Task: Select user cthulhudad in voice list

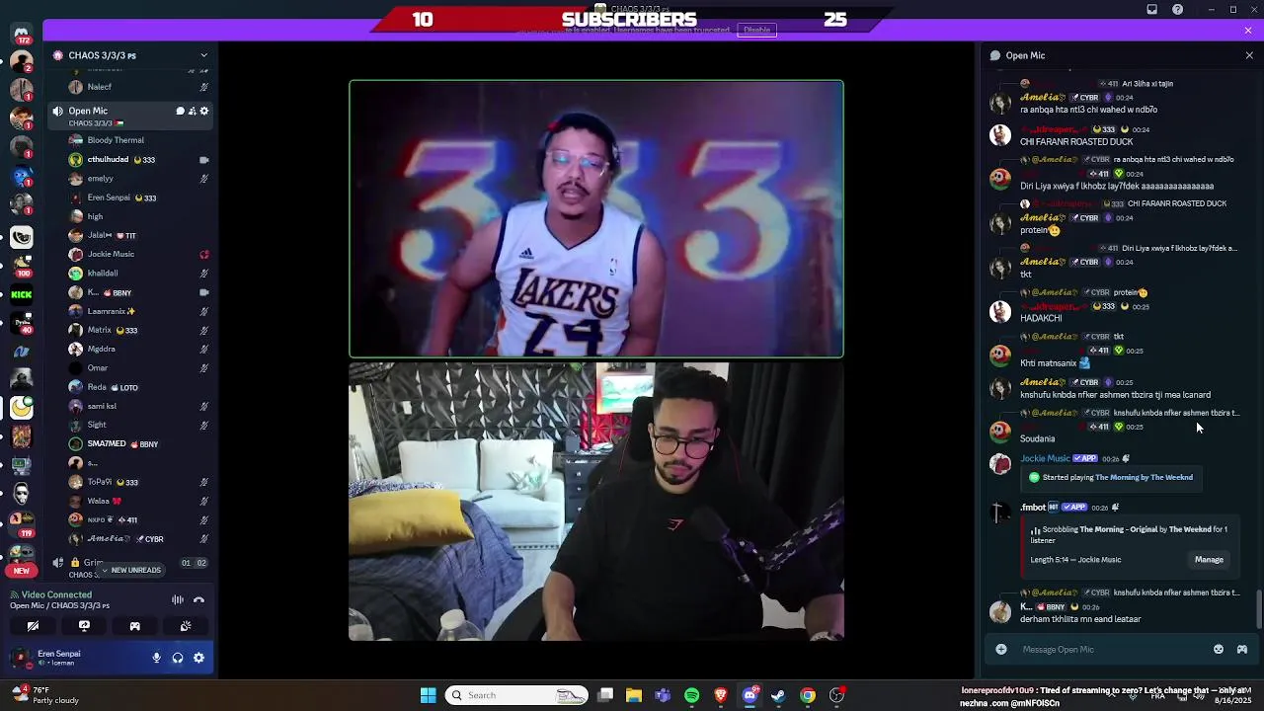Action: (138, 159)
